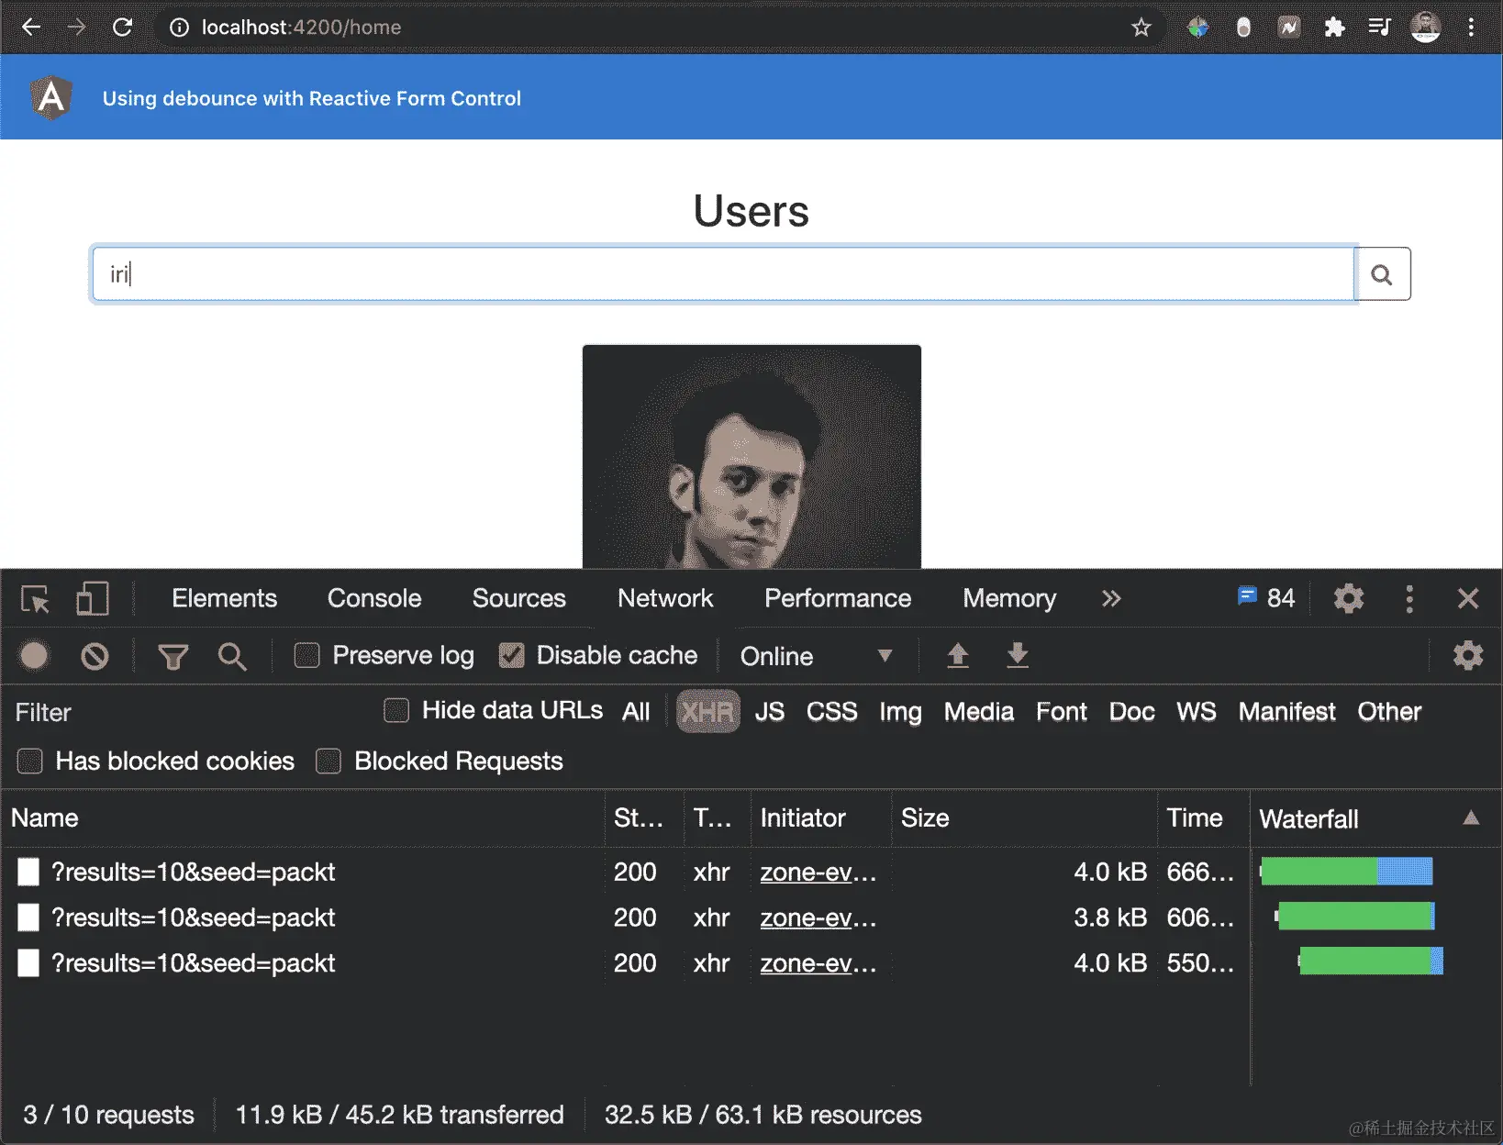The height and width of the screenshot is (1145, 1503).
Task: Open the Sources tab
Action: pos(519,598)
